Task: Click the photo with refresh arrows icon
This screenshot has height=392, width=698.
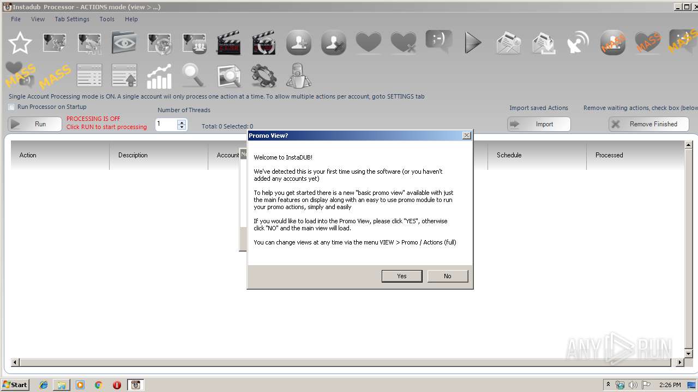Action: (x=159, y=42)
